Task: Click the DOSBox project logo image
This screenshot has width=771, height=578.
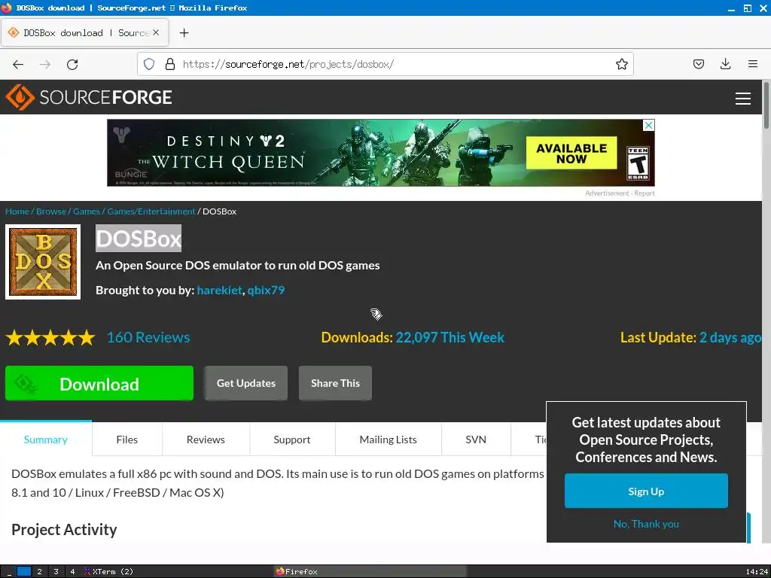Action: tap(43, 262)
